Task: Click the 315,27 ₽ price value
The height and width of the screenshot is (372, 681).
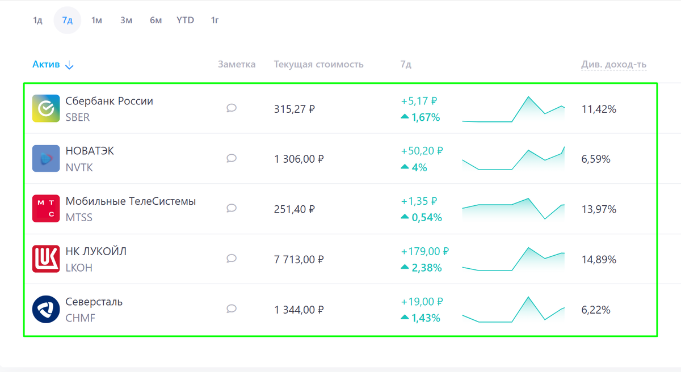Action: (x=295, y=109)
